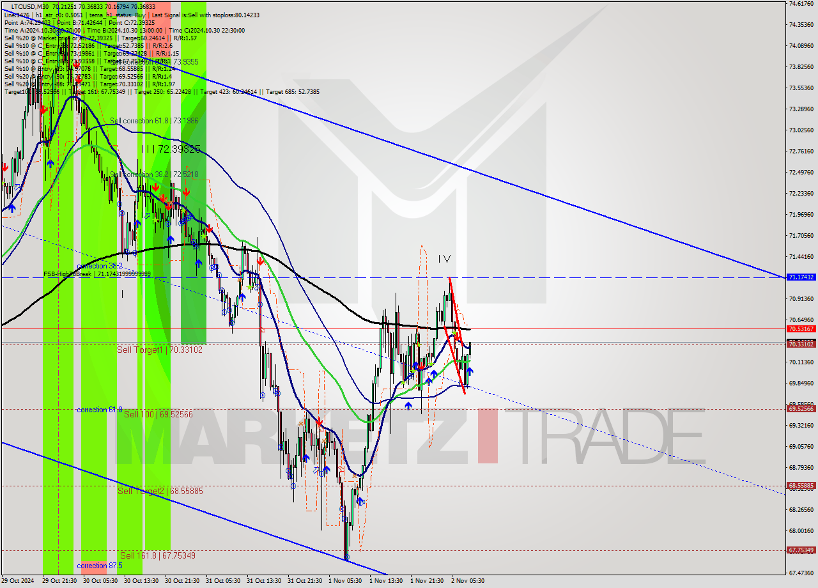The height and width of the screenshot is (588, 818).
Task: Select the 'Sell Target1 | 70.33102' label
Action: click(x=160, y=350)
